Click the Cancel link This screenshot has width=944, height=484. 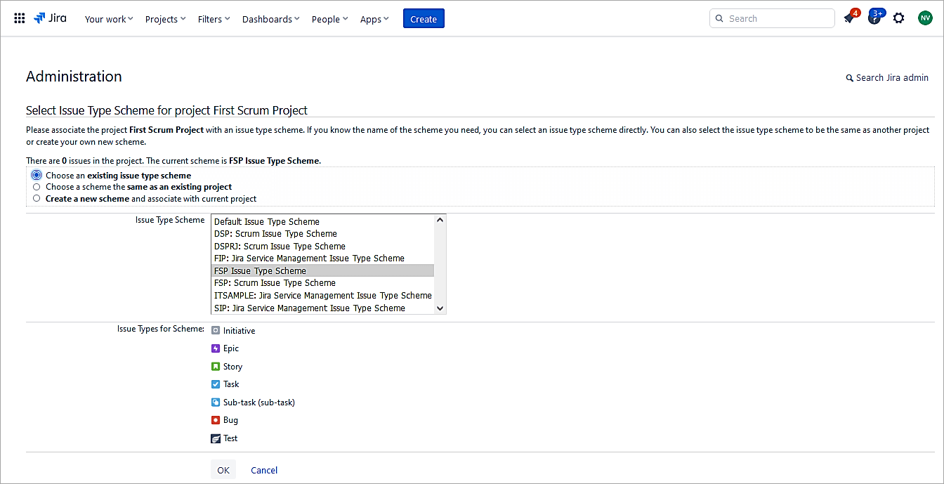tap(264, 470)
